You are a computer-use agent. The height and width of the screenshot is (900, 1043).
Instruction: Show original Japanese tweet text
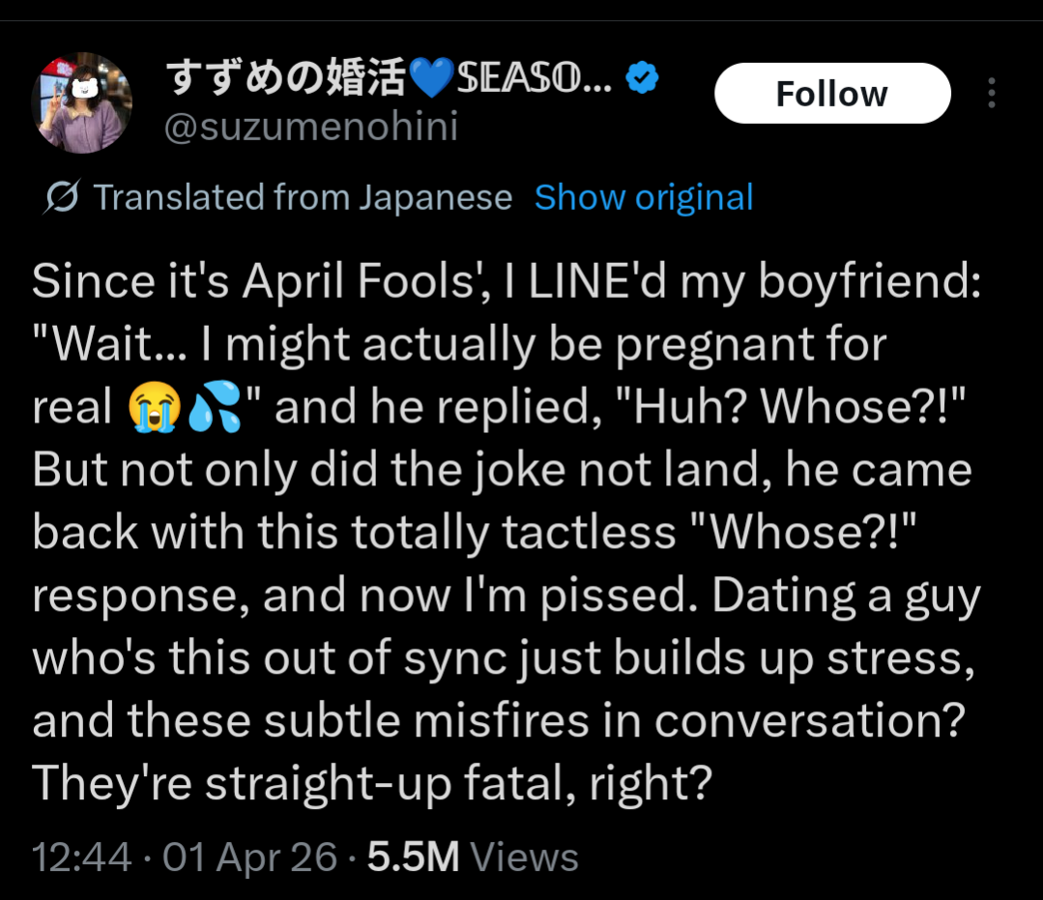[x=643, y=198]
